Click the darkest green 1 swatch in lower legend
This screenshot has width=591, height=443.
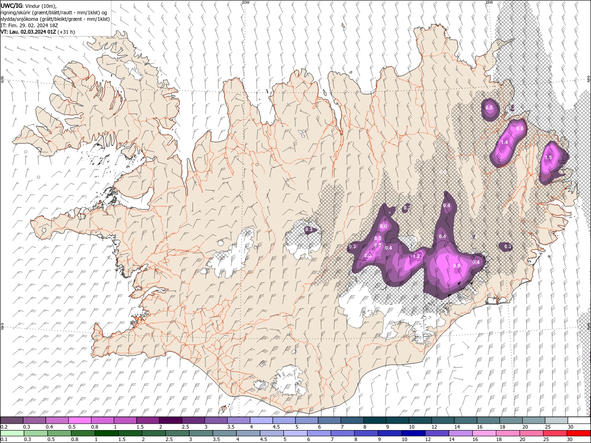point(107,433)
